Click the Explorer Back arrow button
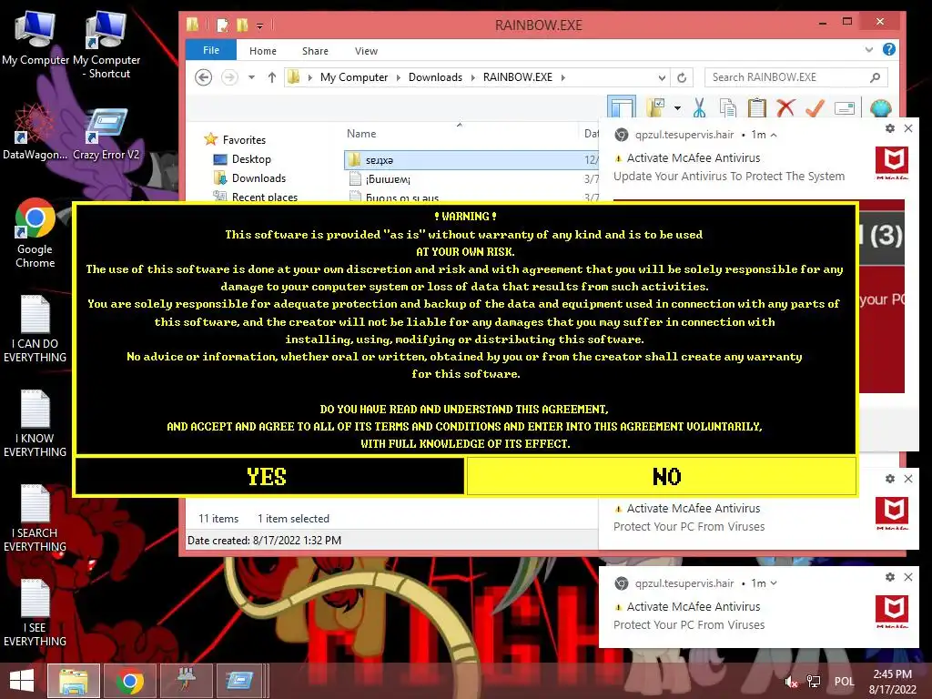The image size is (932, 699). (x=203, y=77)
